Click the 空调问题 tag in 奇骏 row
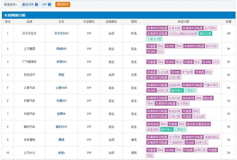The image size is (237, 160). click(x=174, y=77)
